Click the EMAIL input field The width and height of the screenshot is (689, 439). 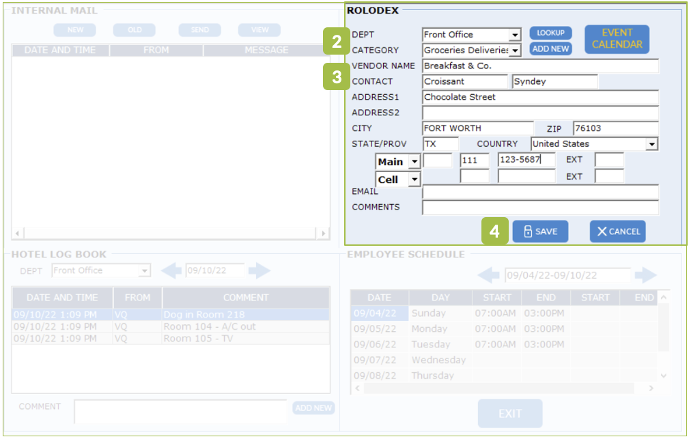click(539, 192)
